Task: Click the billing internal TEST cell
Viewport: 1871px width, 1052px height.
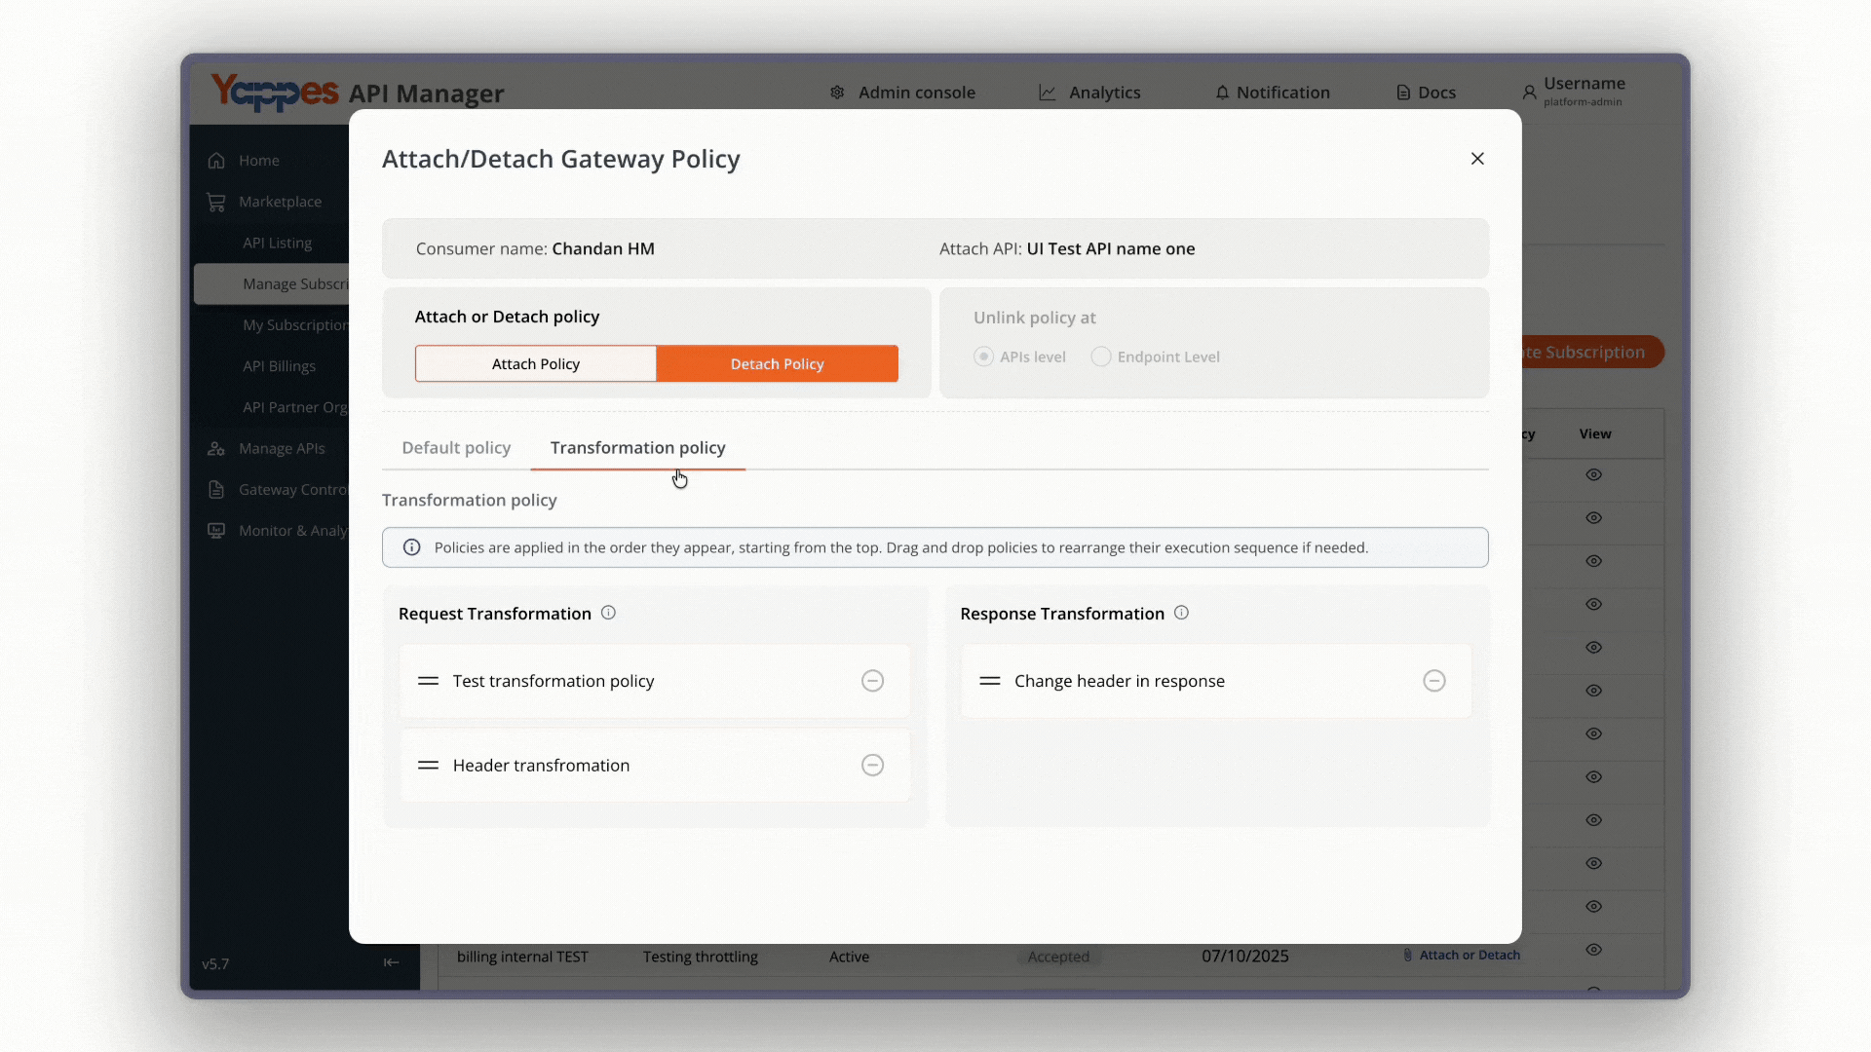Action: coord(522,957)
